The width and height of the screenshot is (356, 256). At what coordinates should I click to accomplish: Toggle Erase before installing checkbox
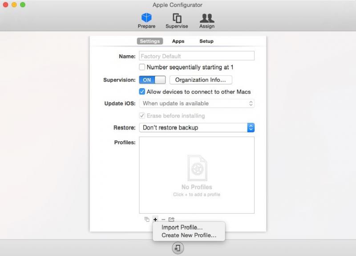(x=142, y=116)
